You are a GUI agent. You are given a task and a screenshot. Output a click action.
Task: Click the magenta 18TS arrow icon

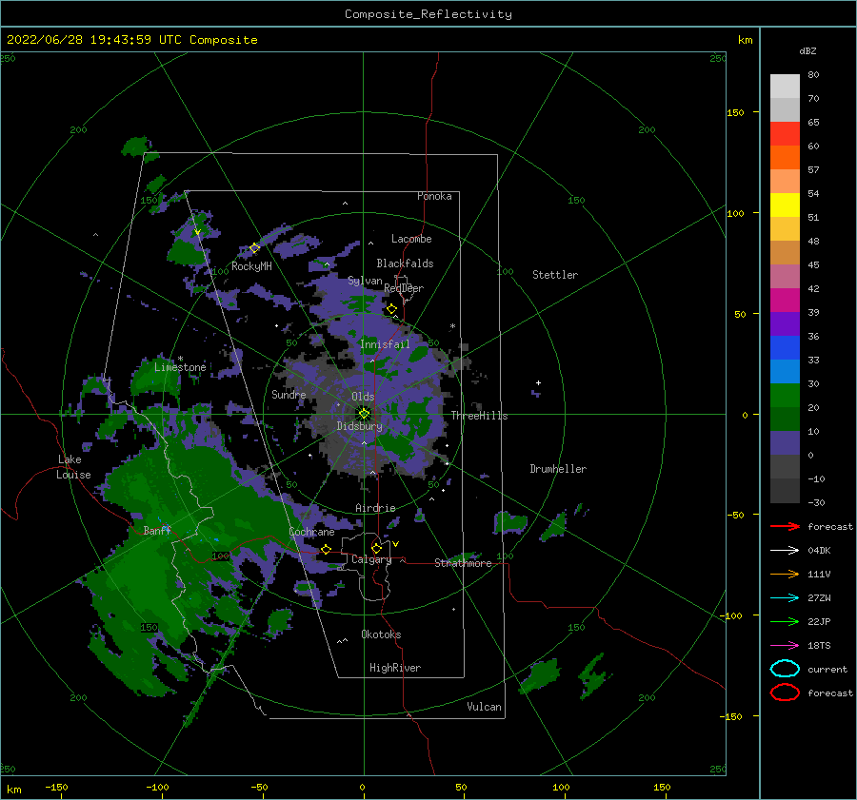(x=785, y=645)
